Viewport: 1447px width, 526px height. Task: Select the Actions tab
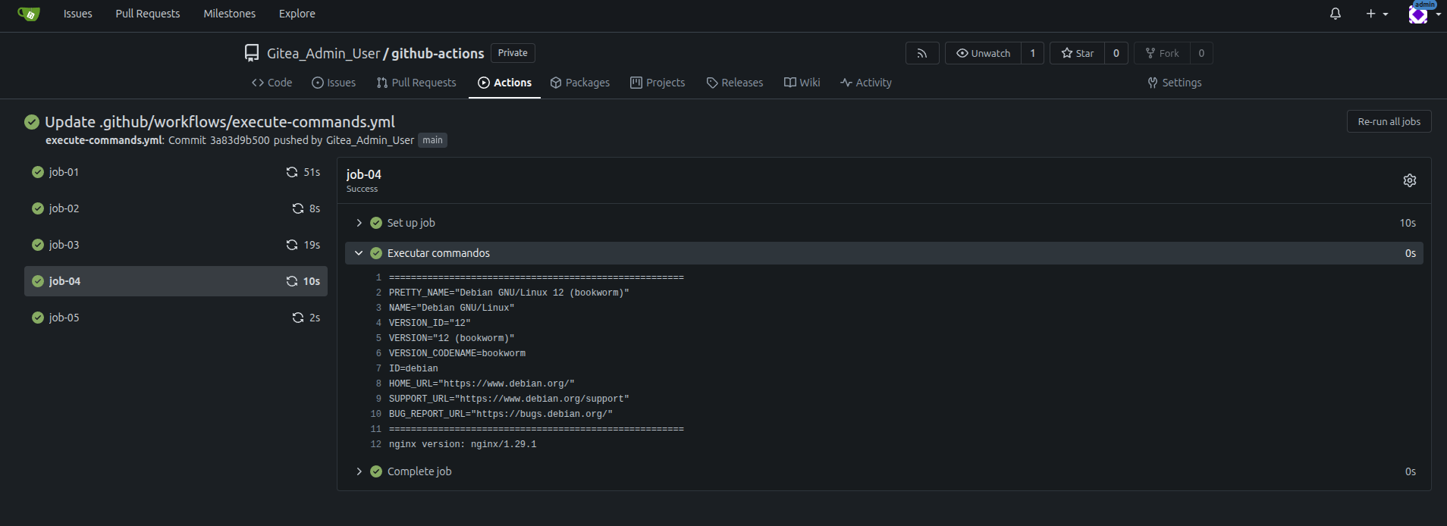(x=505, y=83)
